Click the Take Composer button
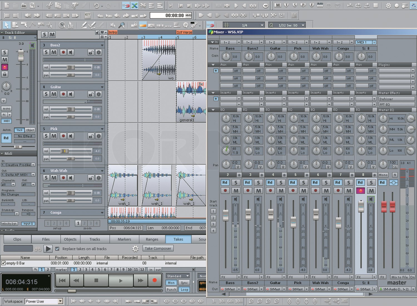 tap(158, 248)
